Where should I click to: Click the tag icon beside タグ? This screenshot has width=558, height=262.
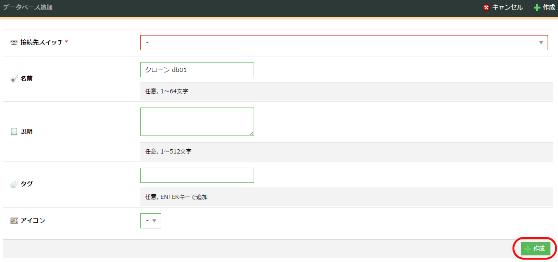point(14,184)
